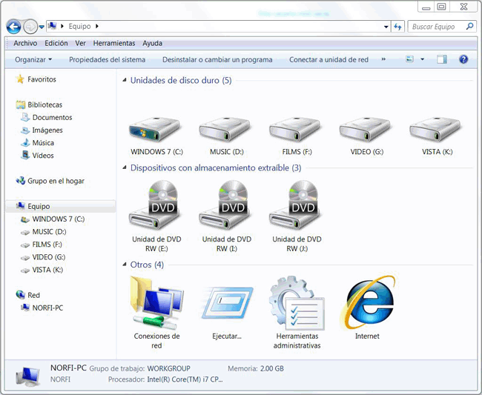Select the DVD RW (J:) drive icon
The width and height of the screenshot is (482, 395).
tap(296, 205)
